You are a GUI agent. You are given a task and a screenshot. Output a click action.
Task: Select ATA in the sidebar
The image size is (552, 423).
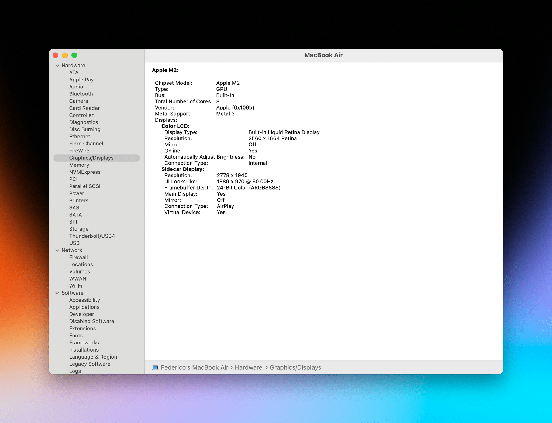point(74,73)
